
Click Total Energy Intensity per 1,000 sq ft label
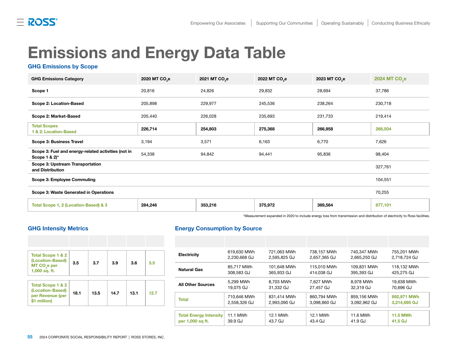[x=201, y=318]
